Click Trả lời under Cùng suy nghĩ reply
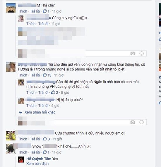 [x=43, y=24]
